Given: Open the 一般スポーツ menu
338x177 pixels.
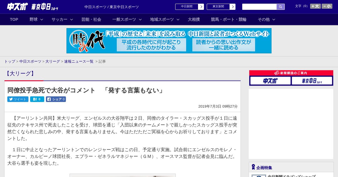Looking at the screenshot, I should (124, 19).
